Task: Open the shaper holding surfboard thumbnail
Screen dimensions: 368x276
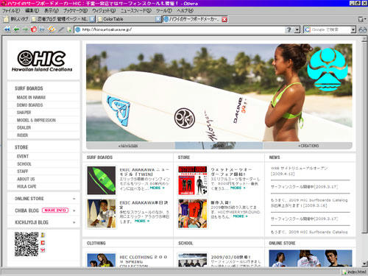Action: (102, 213)
